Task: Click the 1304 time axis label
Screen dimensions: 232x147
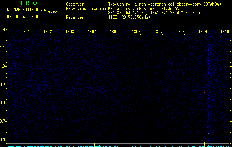Action: click(92, 32)
